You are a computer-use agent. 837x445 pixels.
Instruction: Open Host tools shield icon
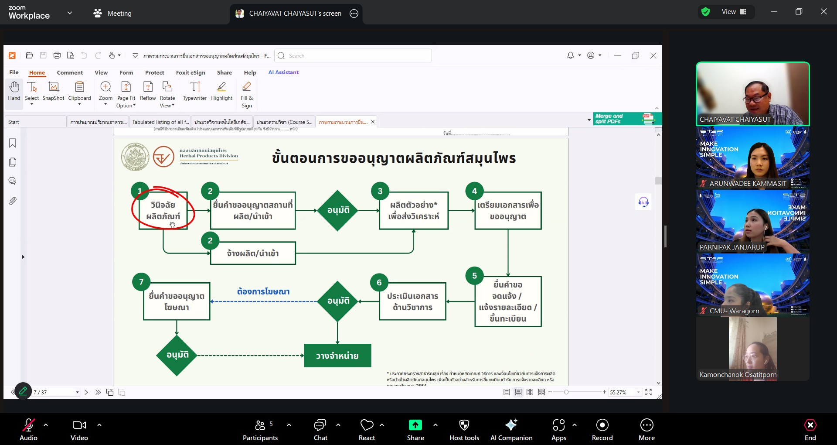(464, 429)
